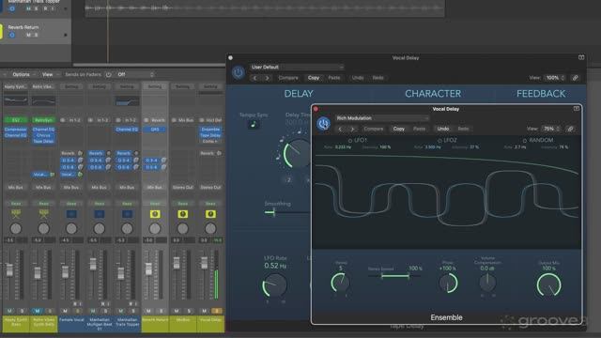Viewport: 601px width, 338px height.
Task: Open the Ensemble insert on Vocal Delay strip
Action: click(210, 130)
